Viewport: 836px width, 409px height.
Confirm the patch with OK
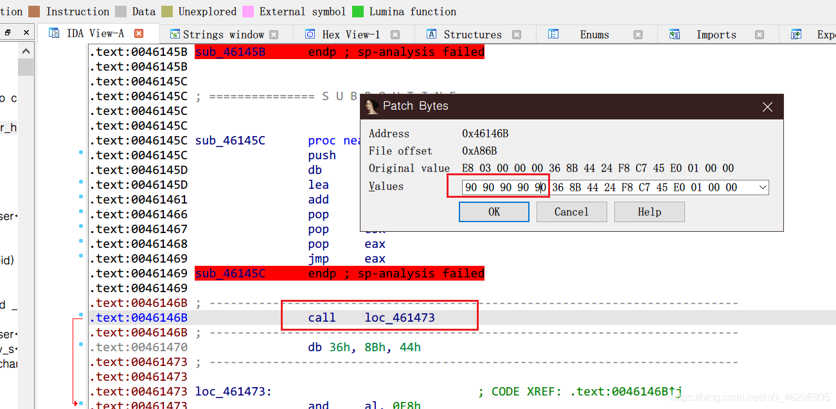click(x=494, y=212)
